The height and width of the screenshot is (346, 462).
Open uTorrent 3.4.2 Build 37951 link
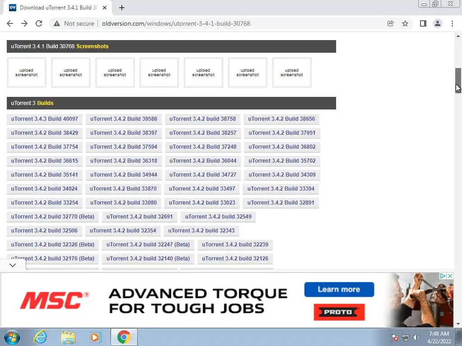point(282,133)
